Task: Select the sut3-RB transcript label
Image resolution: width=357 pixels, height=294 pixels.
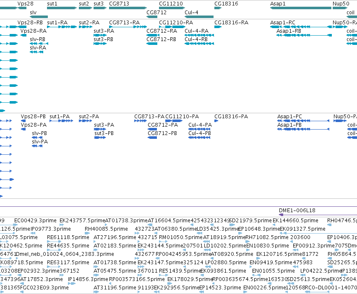Action: pos(103,39)
